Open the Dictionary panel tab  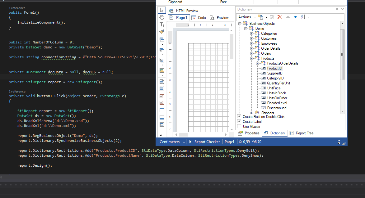click(x=274, y=133)
